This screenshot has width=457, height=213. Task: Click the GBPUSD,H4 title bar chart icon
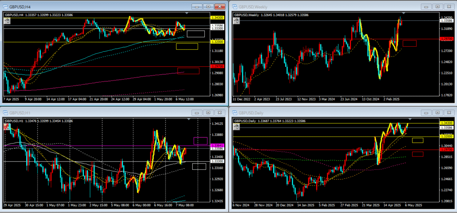[5, 6]
